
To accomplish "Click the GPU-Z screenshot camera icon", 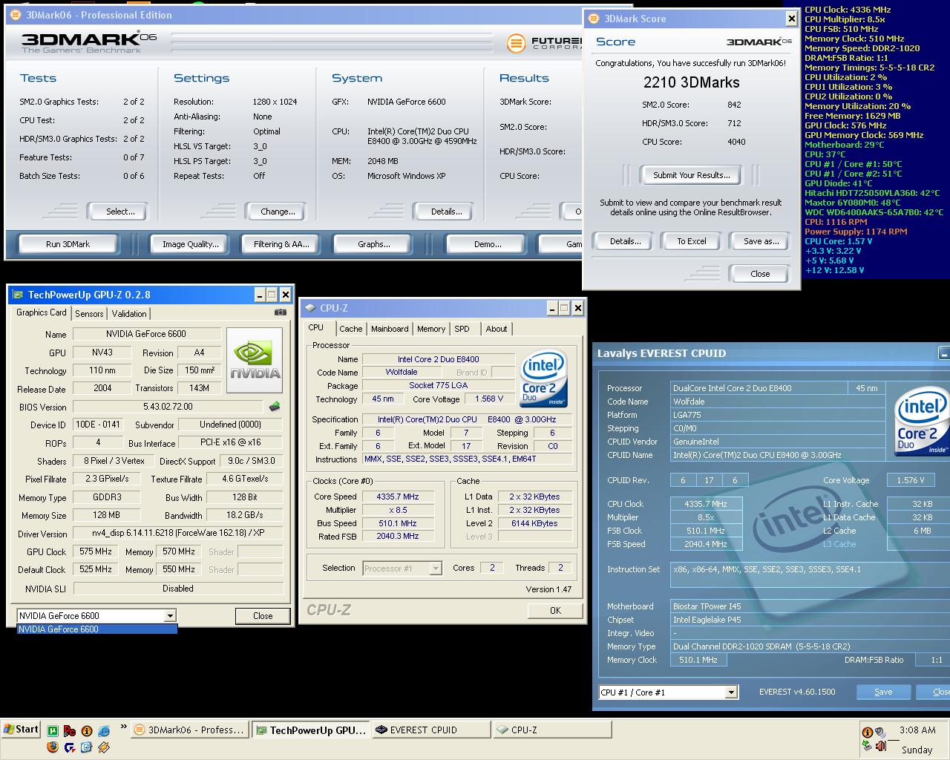I will tap(280, 312).
